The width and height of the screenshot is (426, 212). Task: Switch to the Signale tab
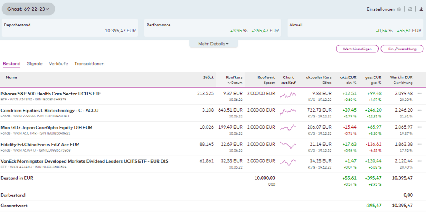(x=35, y=64)
